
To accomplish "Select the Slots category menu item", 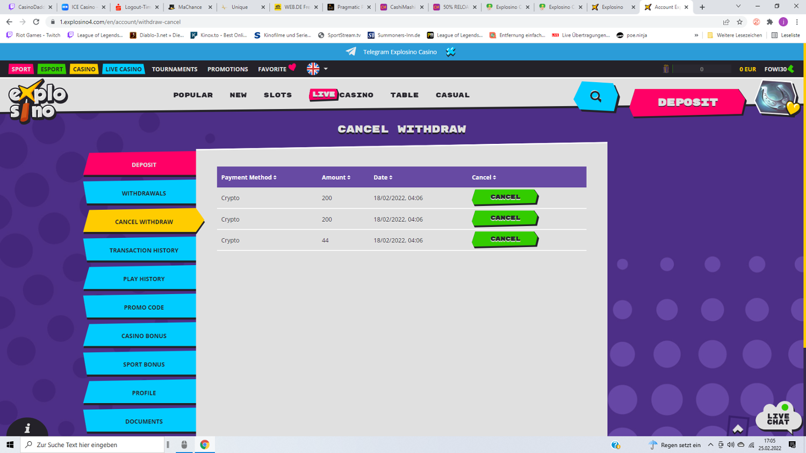I will tap(277, 95).
